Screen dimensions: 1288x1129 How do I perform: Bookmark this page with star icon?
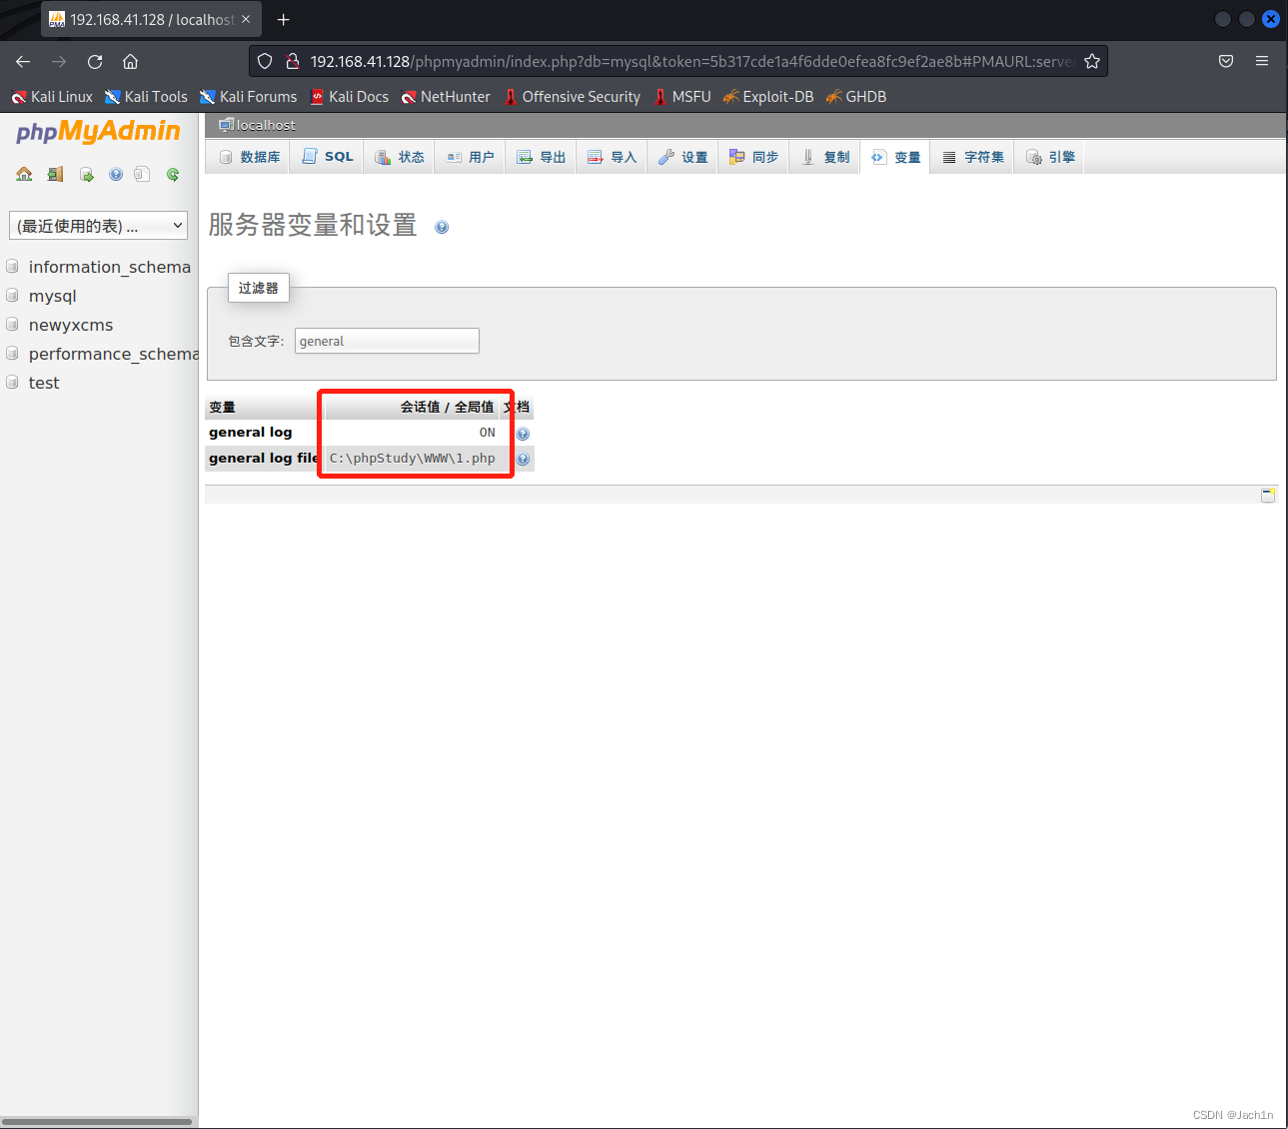[x=1092, y=61]
